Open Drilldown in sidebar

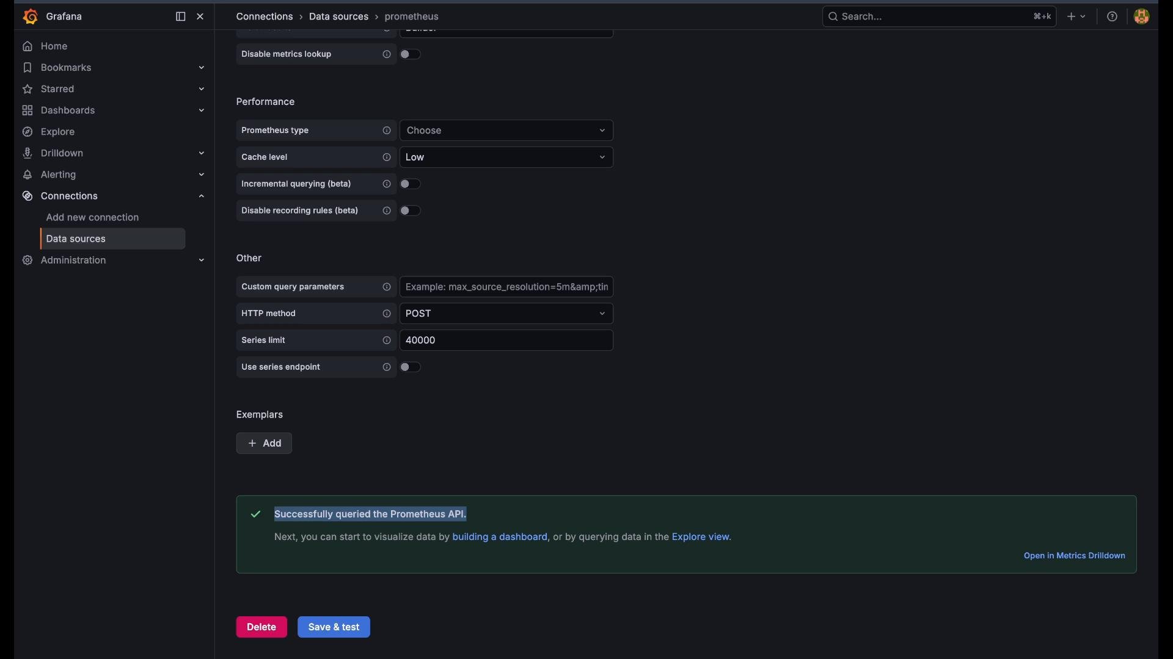point(62,153)
